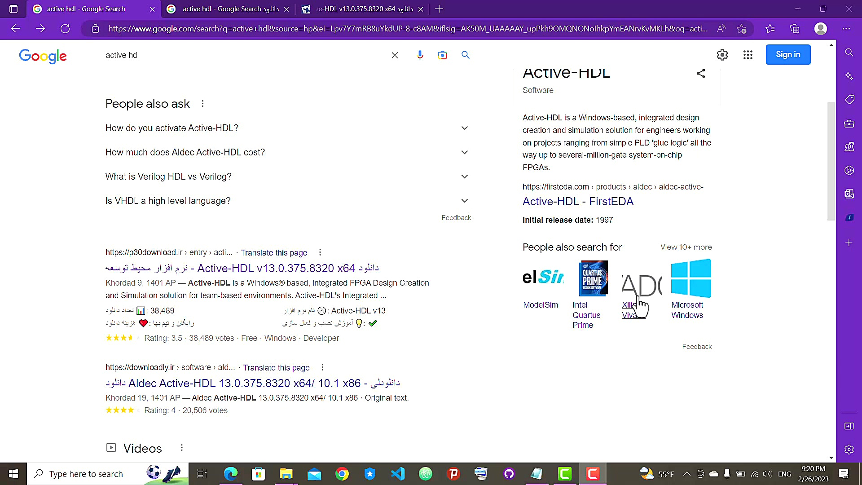This screenshot has width=862, height=485.
Task: Clear the search box with X icon
Action: [395, 55]
